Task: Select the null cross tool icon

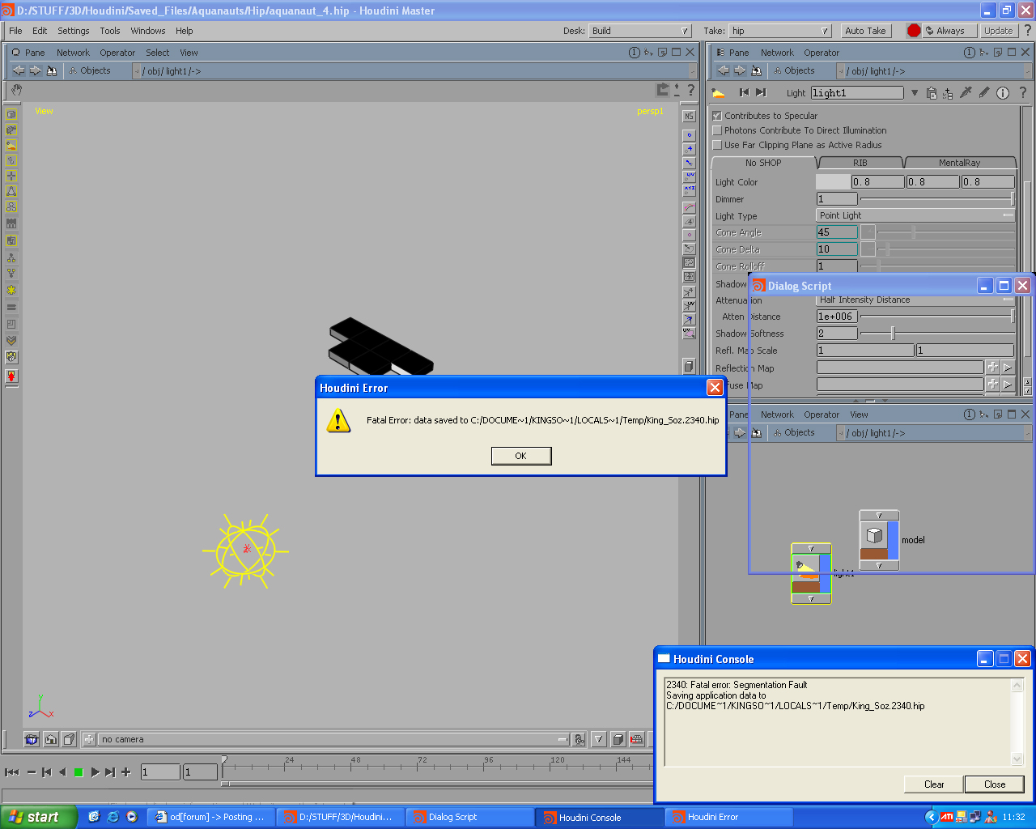Action: 11,176
